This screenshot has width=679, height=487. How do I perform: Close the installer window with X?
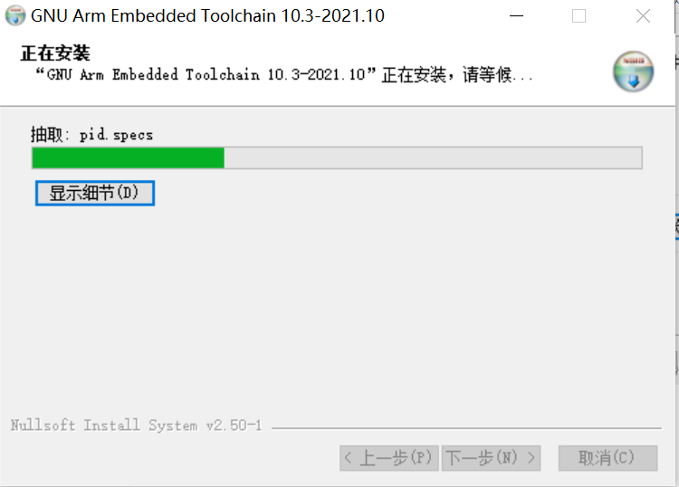643,16
